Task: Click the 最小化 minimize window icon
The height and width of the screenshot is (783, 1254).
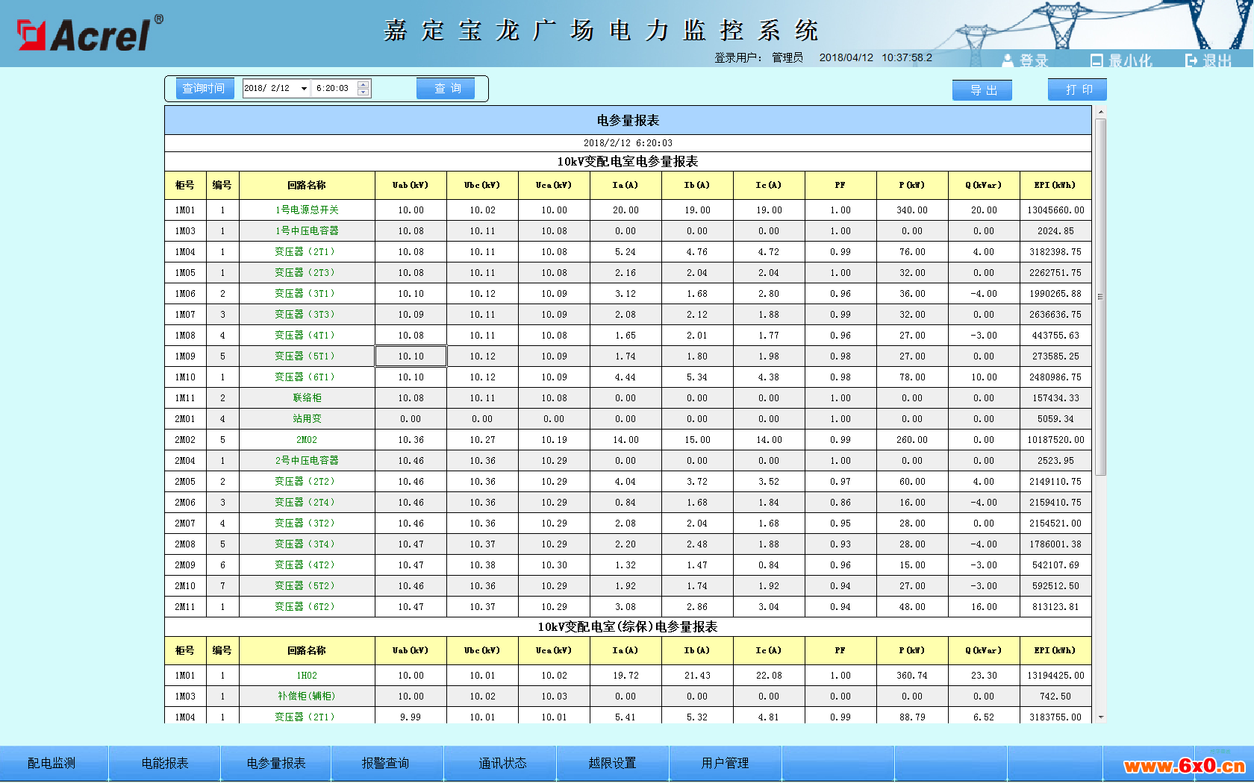Action: click(x=1096, y=60)
